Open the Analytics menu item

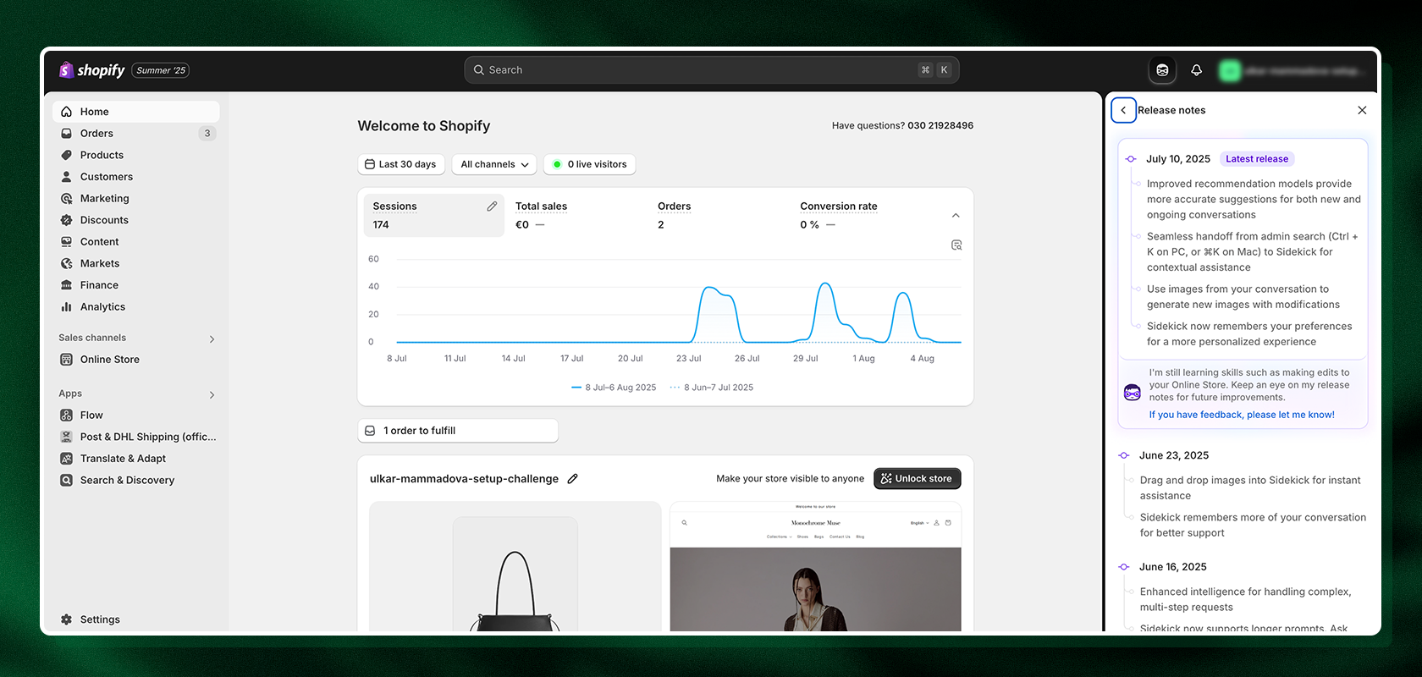click(x=135, y=307)
